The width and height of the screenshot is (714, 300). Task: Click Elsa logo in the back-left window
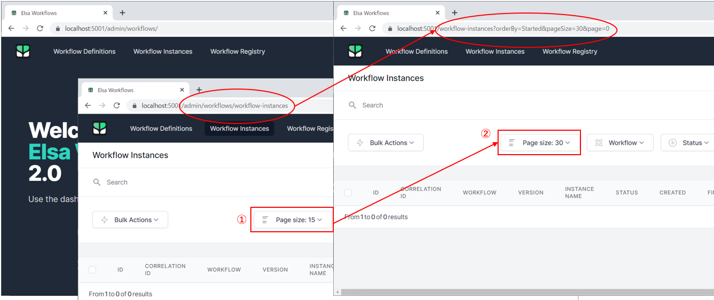[x=23, y=51]
